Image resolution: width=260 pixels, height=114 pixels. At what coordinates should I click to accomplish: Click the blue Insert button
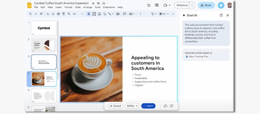click(148, 106)
